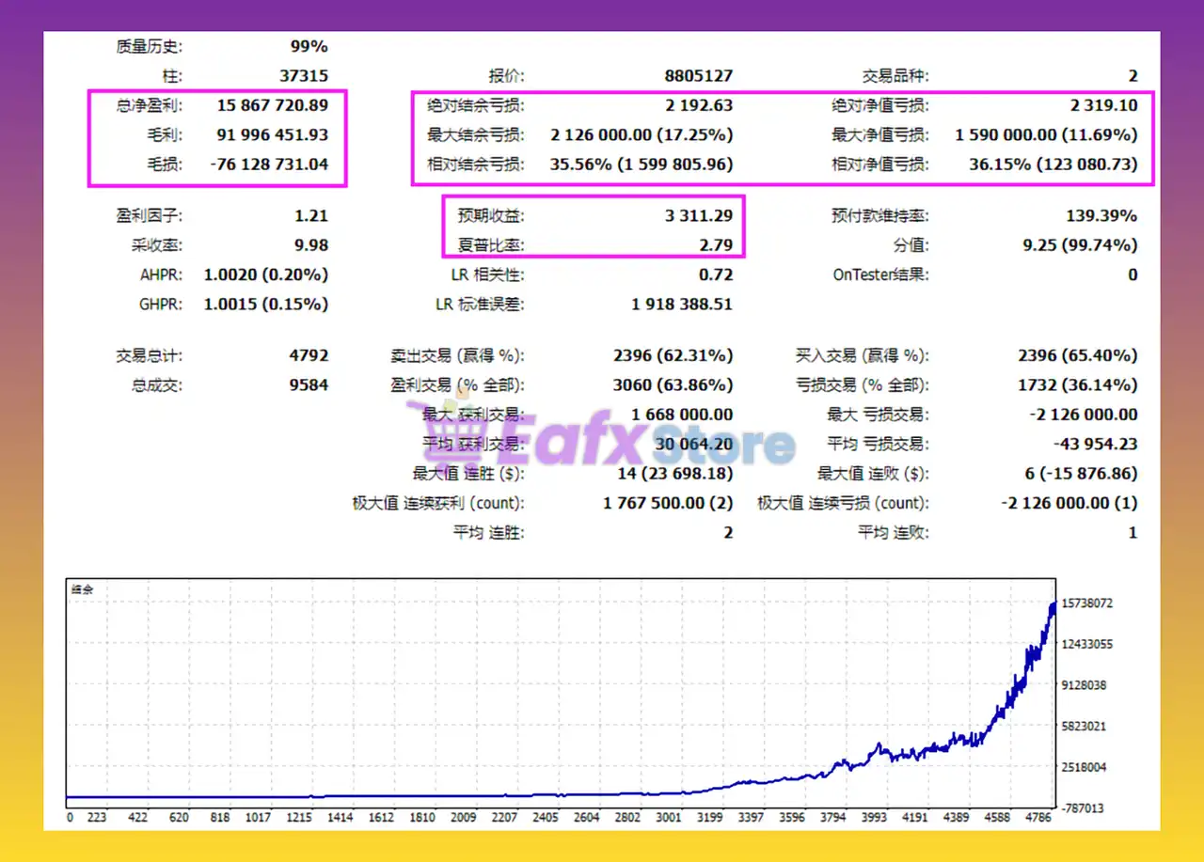
Task: Click the margin level value 139.39%
Action: tap(1101, 216)
